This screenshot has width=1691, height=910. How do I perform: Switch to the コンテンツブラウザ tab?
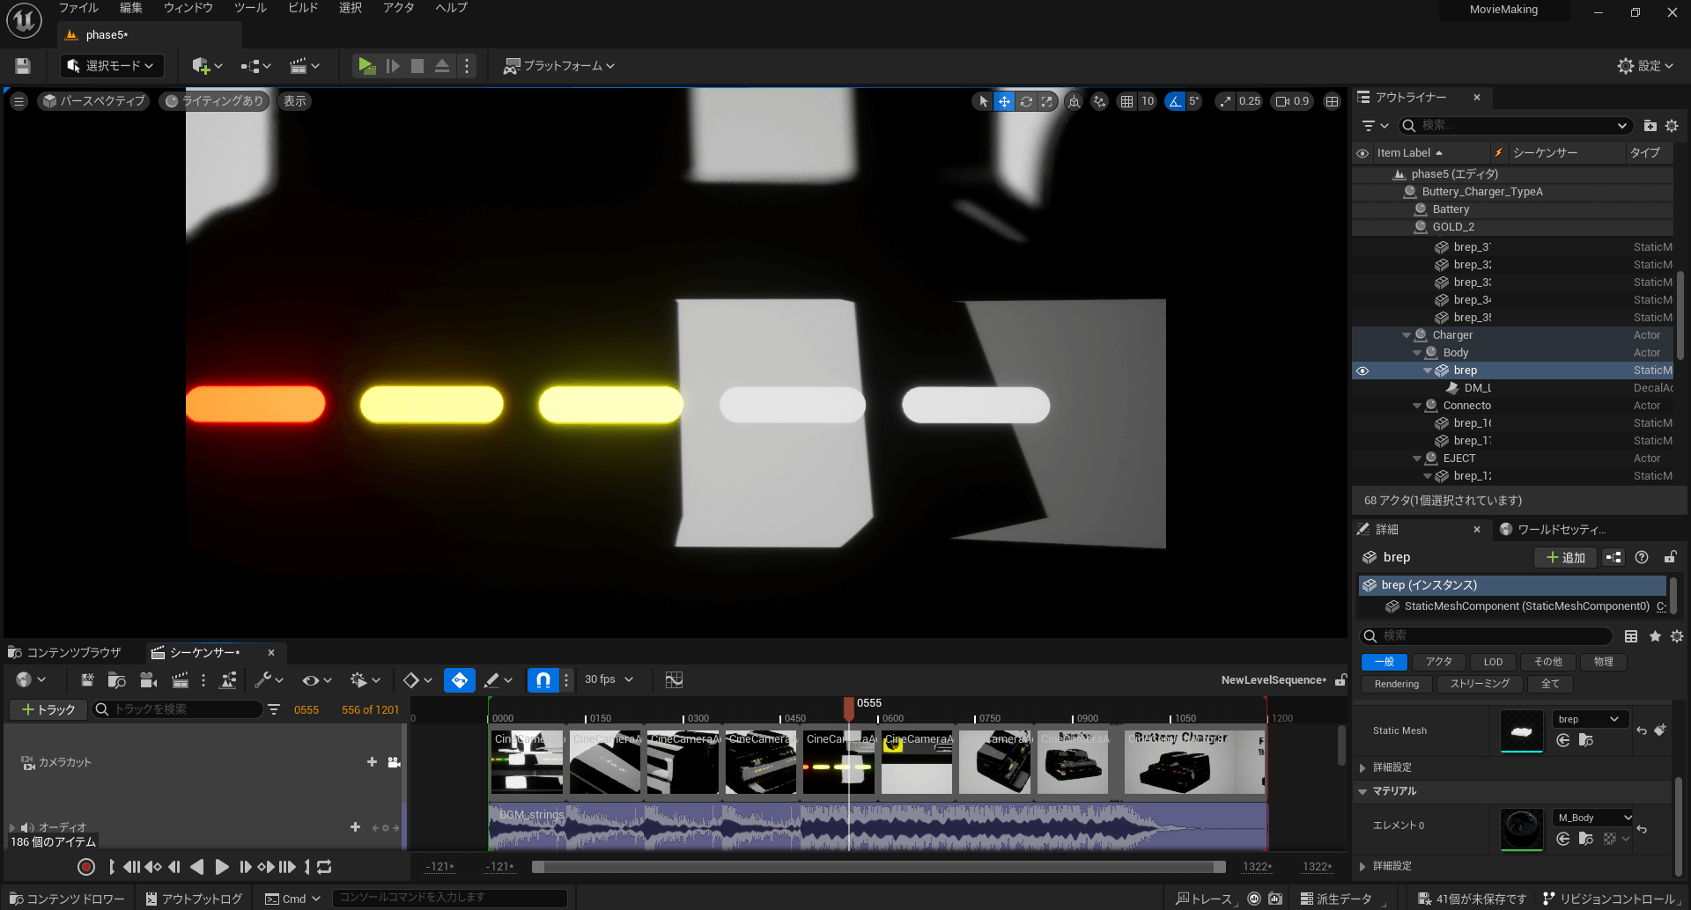pyautogui.click(x=65, y=652)
